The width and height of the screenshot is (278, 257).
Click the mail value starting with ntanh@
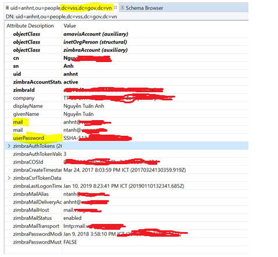85,130
